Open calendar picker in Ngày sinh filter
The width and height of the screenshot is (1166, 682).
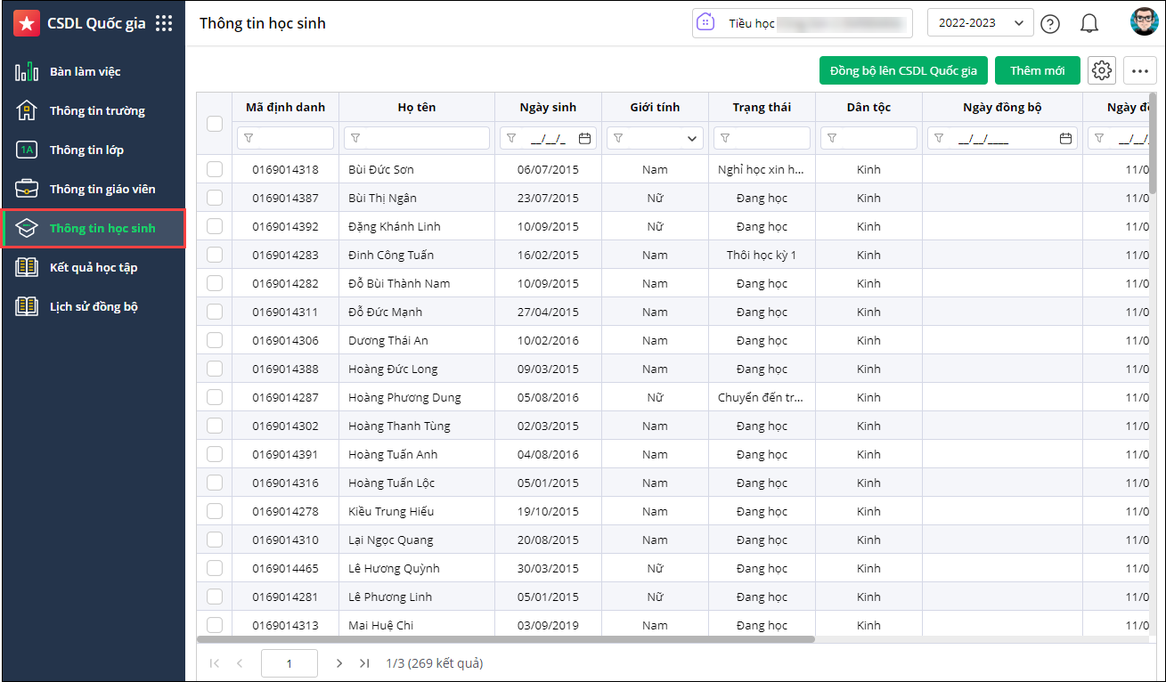[584, 138]
